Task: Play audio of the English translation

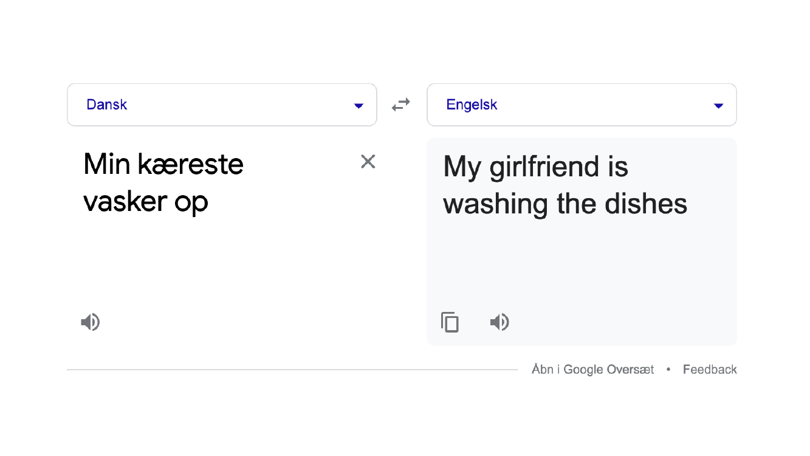Action: click(x=499, y=322)
